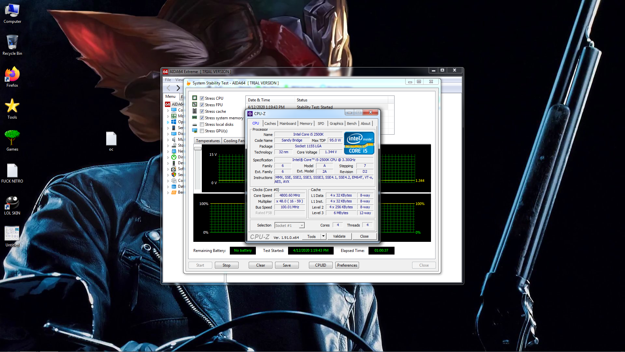Click the AIDA64 root tree icon
Image resolution: width=625 pixels, height=352 pixels.
(x=168, y=104)
